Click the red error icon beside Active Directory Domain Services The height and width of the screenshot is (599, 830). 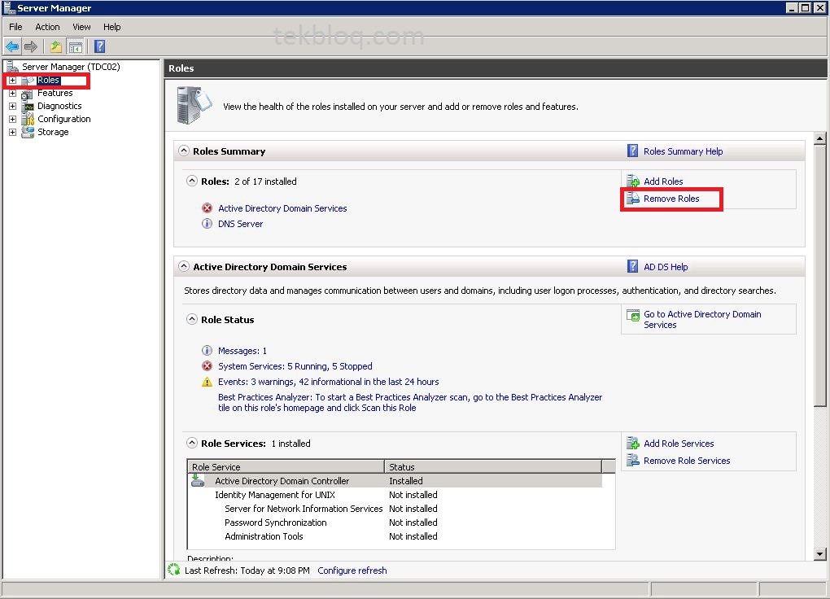tap(207, 208)
